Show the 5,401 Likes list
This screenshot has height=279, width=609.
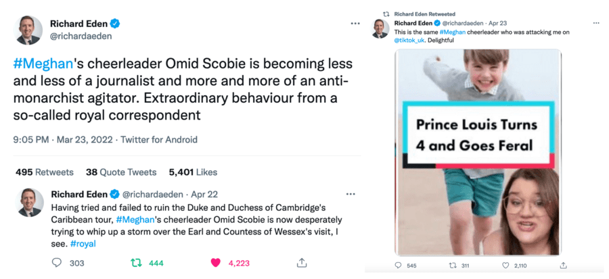[x=193, y=172]
